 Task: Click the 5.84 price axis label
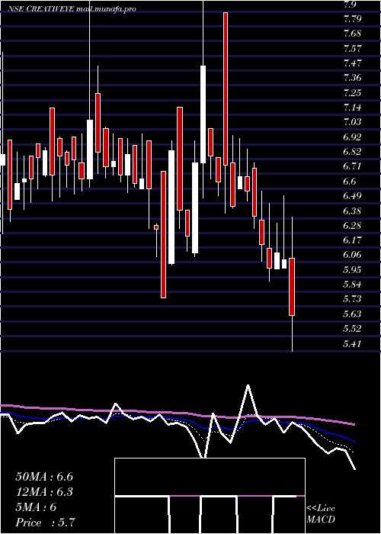coord(352,285)
